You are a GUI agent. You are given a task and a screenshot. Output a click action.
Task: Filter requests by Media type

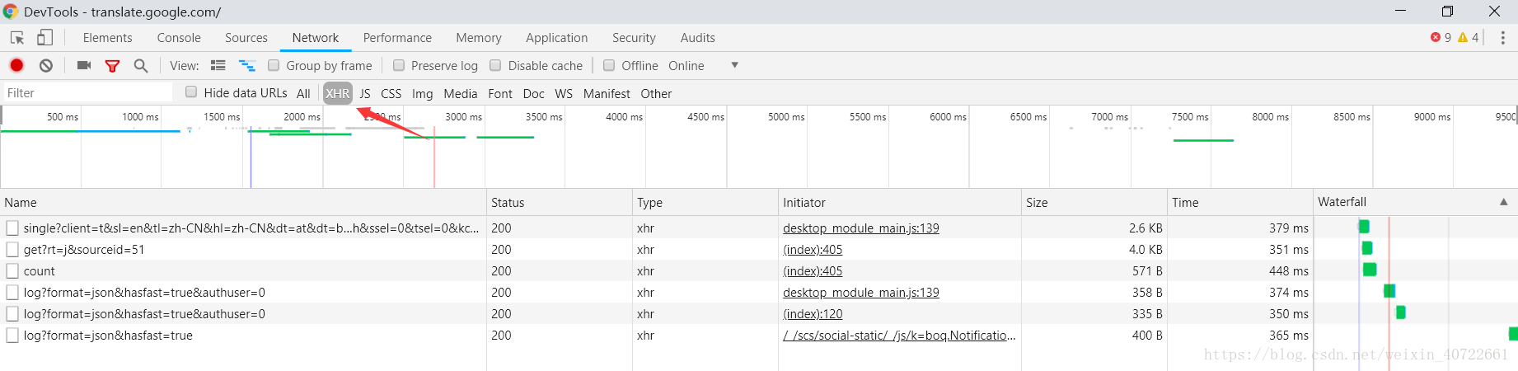(x=461, y=94)
